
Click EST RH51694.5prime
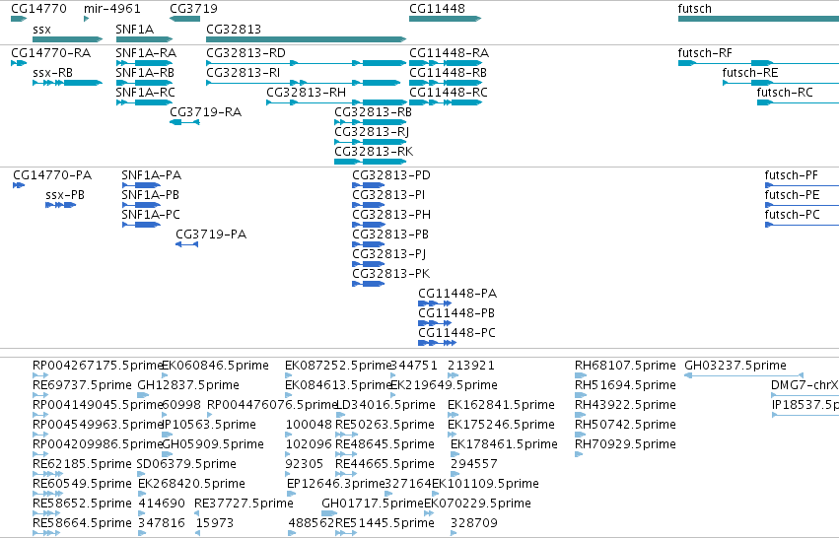coord(581,395)
